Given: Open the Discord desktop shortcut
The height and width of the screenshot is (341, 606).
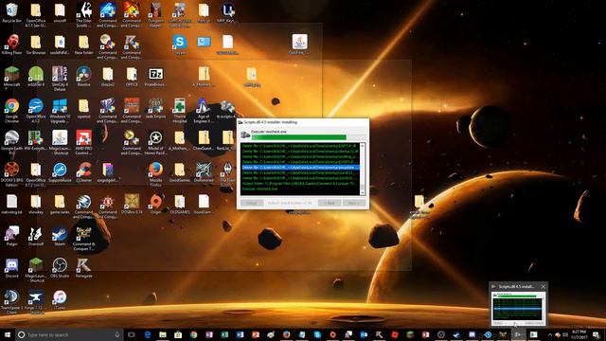Looking at the screenshot, I should [11, 268].
